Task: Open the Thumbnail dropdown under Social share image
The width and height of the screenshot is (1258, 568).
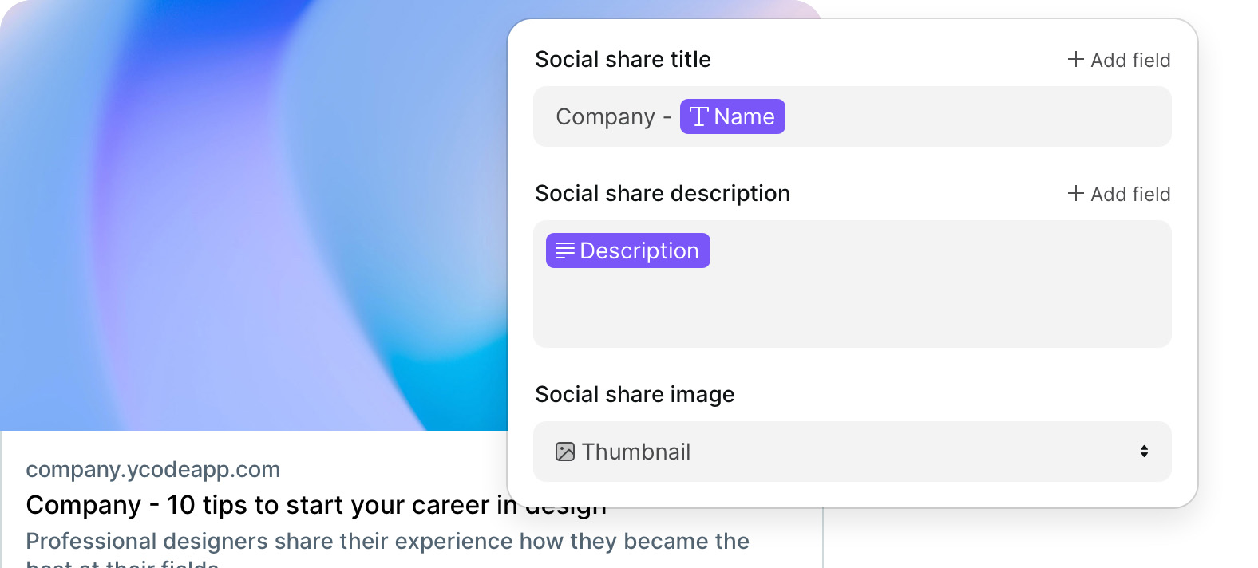Action: 852,452
